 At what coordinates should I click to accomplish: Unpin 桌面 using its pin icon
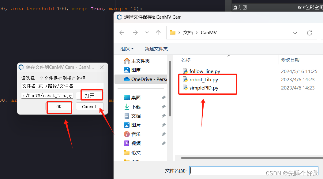[x=163, y=98]
